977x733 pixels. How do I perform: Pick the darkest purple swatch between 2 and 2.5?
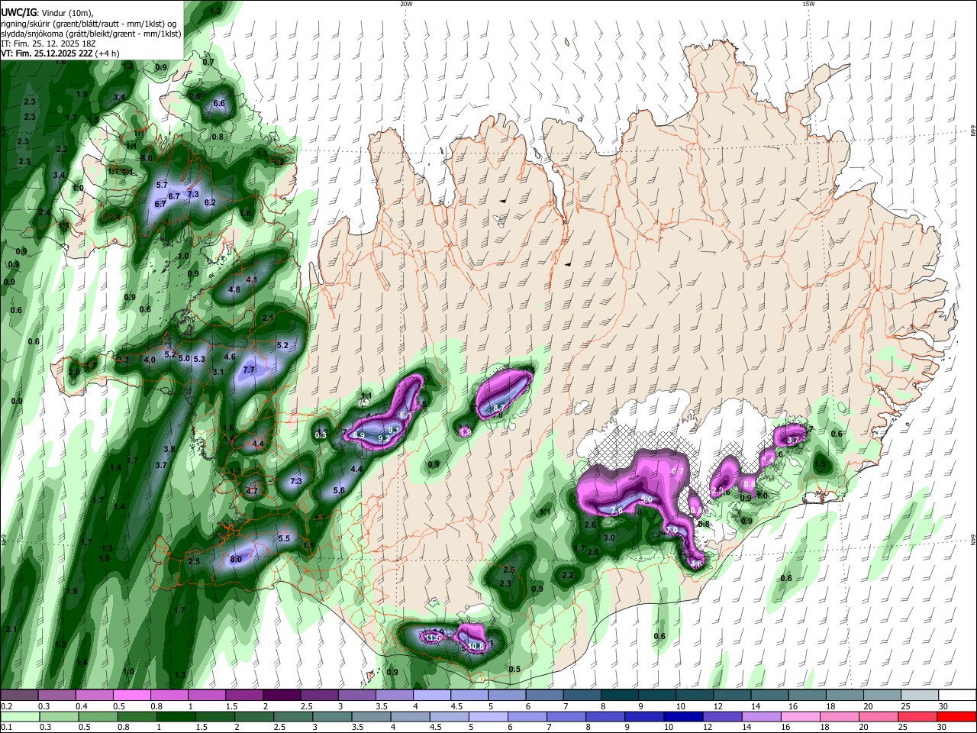point(282,696)
